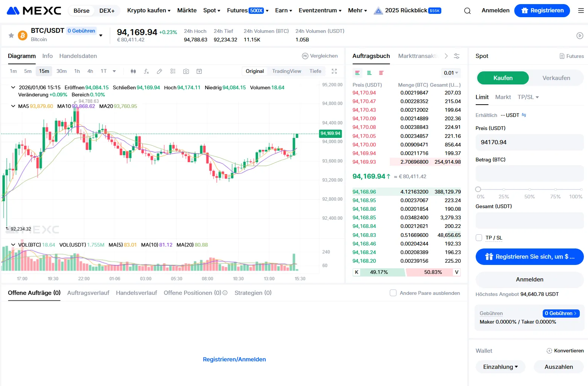Open the TP/SL order type dropdown
This screenshot has width=588, height=386.
point(528,97)
